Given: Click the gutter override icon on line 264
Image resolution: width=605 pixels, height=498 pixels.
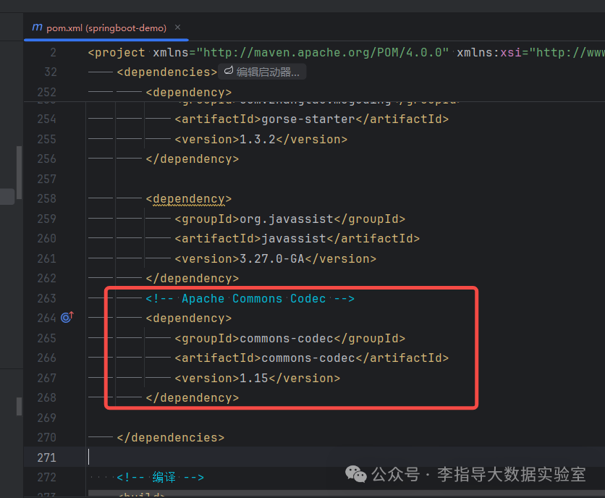Looking at the screenshot, I should [67, 317].
